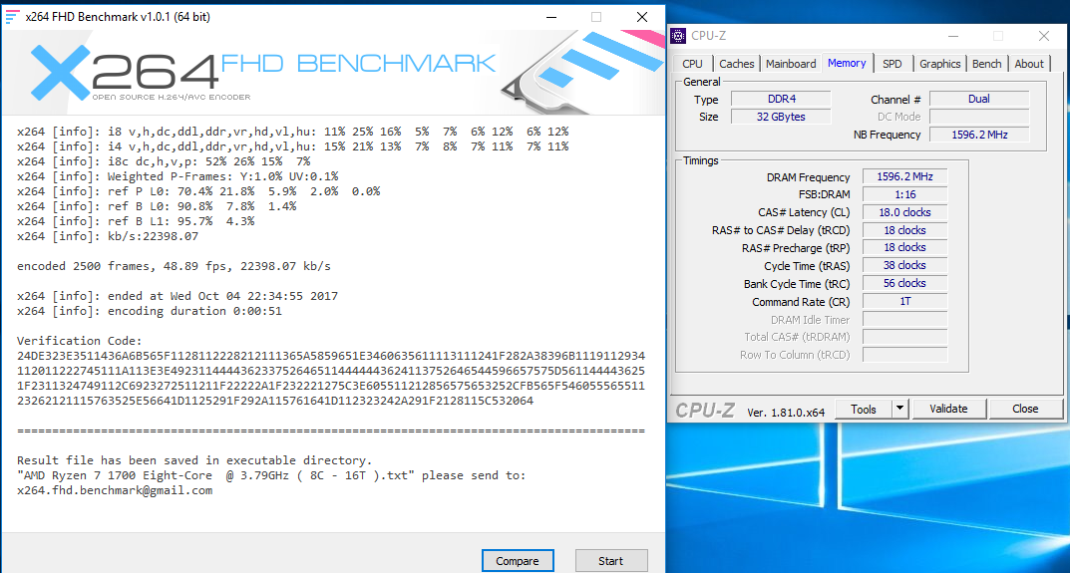Click the NB Frequency value field
Viewport: 1070px width, 573px height.
(x=978, y=135)
